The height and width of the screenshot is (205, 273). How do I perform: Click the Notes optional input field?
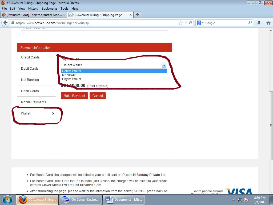coord(94,29)
